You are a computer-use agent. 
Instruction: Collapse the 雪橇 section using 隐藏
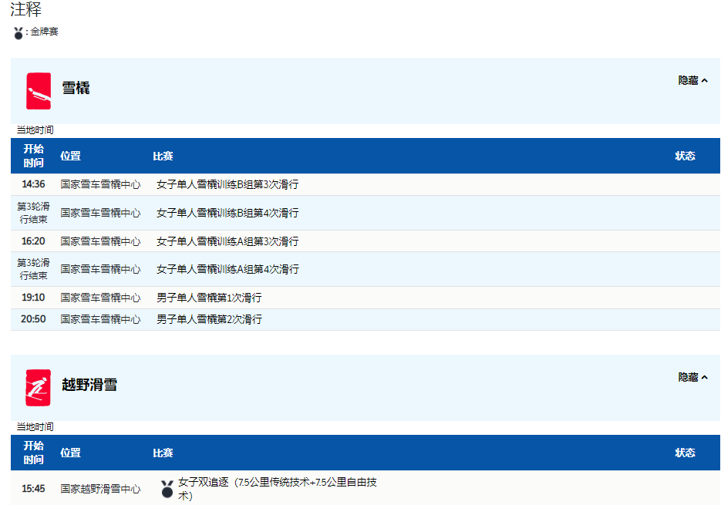pos(692,80)
